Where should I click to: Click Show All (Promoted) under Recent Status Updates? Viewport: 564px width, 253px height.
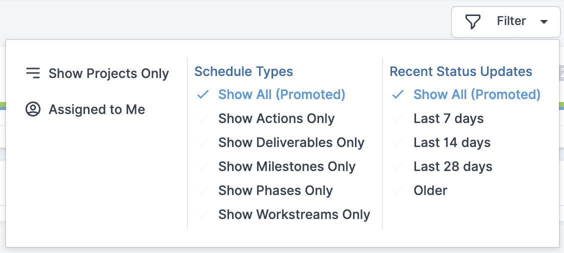tap(477, 94)
